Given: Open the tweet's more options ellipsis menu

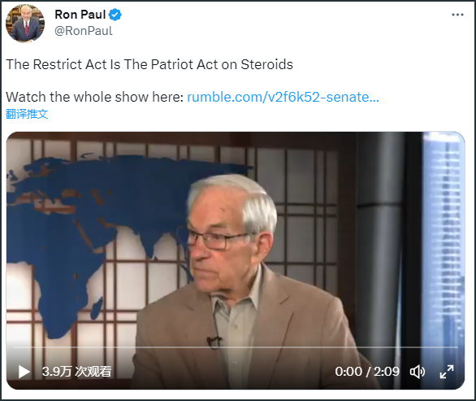Looking at the screenshot, I should pos(457,15).
